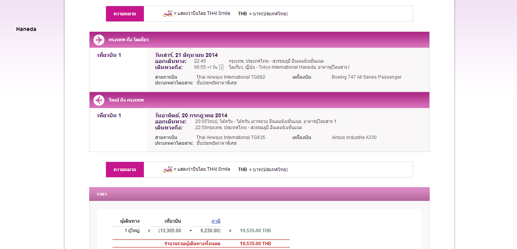Click the returning airplane icon for ไทเป ถึง กรุงเทพ
The height and width of the screenshot is (249, 517).
(99, 100)
